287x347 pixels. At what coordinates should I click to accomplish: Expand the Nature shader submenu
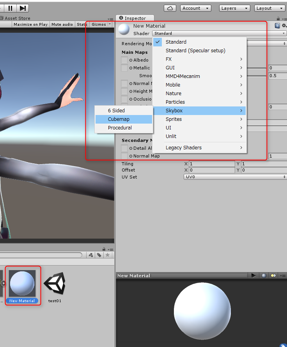click(200, 94)
